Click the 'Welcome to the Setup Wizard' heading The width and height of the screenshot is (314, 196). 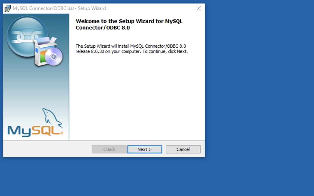point(129,24)
